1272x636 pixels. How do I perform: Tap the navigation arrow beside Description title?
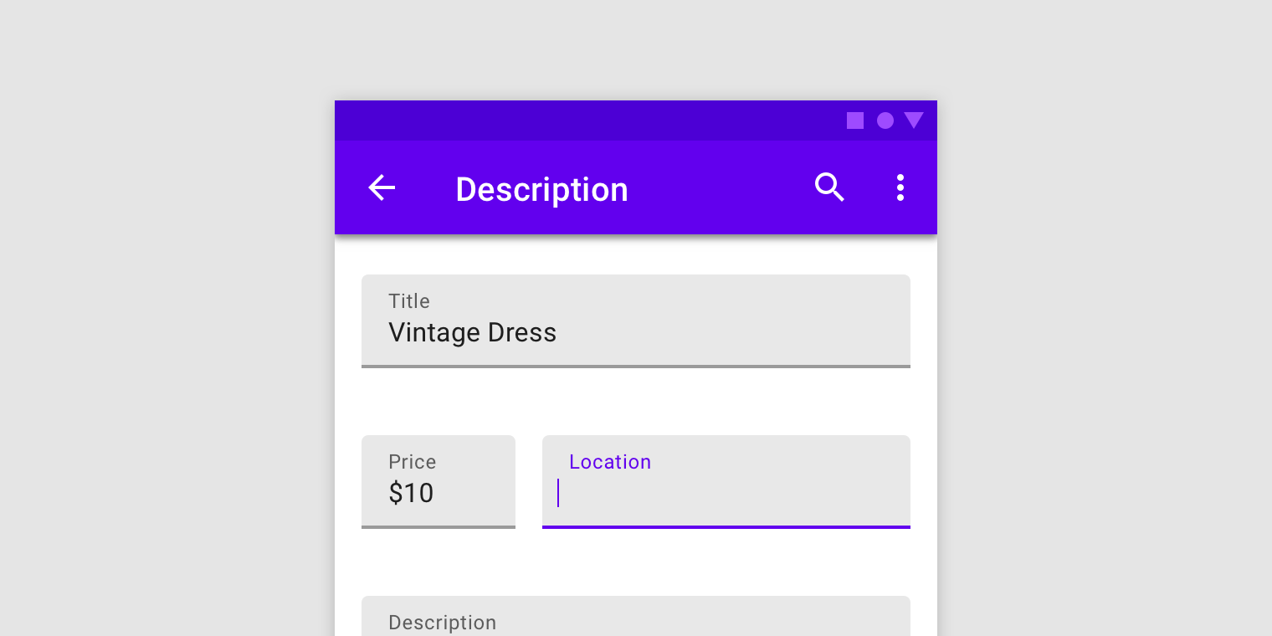[x=382, y=187]
